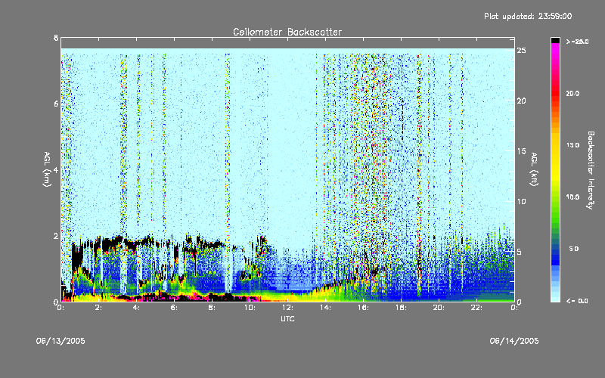This screenshot has width=605, height=378.
Task: Pick the red band beside 20.0
Action: coord(556,93)
